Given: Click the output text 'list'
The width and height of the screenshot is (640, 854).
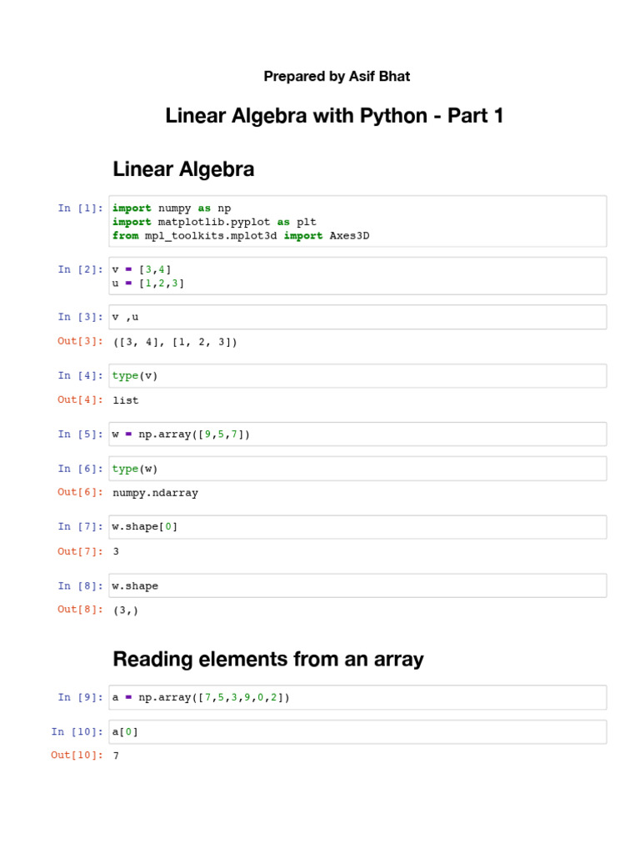Looking at the screenshot, I should (x=126, y=400).
